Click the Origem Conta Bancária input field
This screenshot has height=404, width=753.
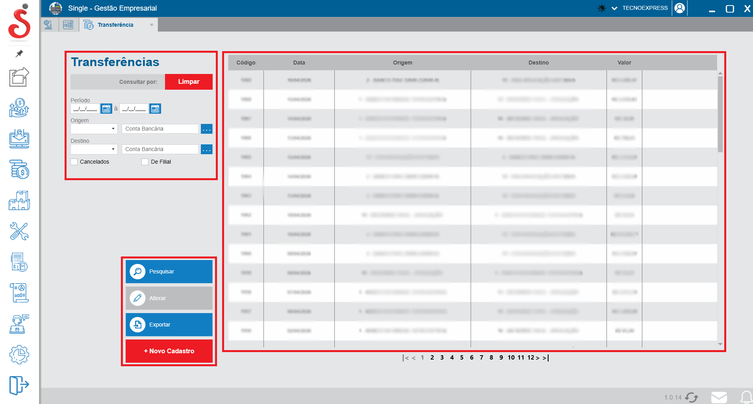[x=160, y=129]
